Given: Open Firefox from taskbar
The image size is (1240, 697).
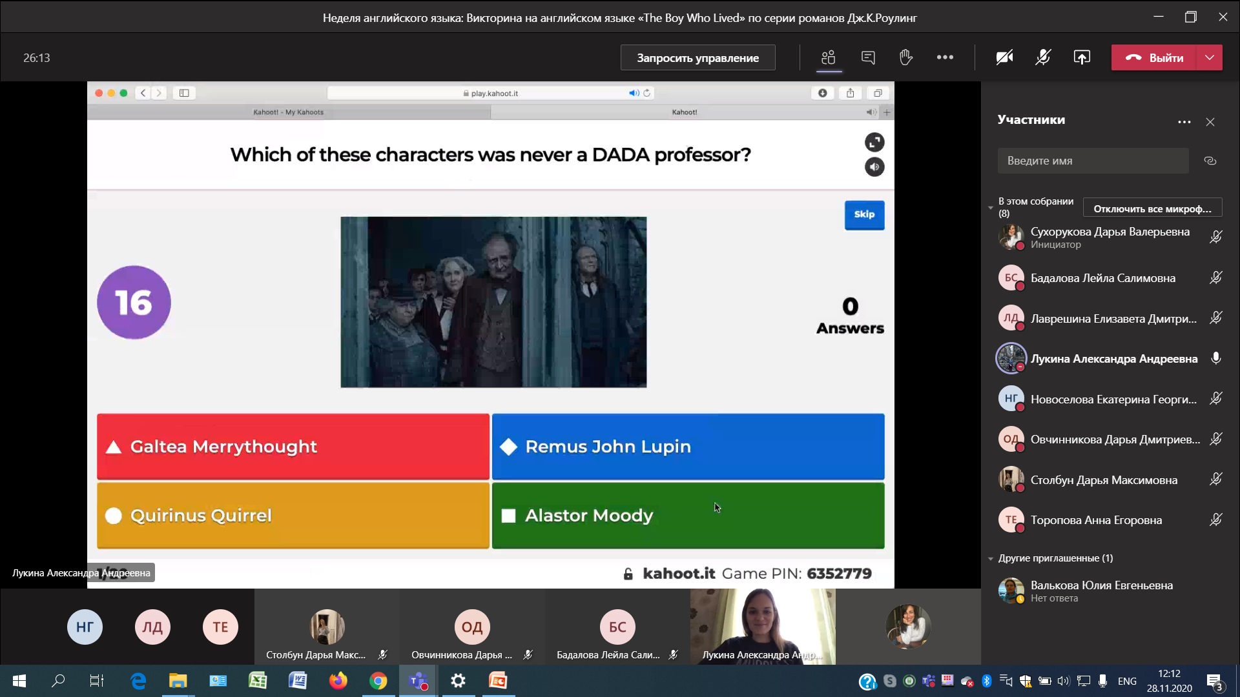Looking at the screenshot, I should (338, 681).
